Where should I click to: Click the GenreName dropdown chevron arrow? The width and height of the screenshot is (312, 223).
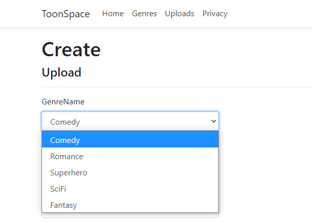(214, 121)
